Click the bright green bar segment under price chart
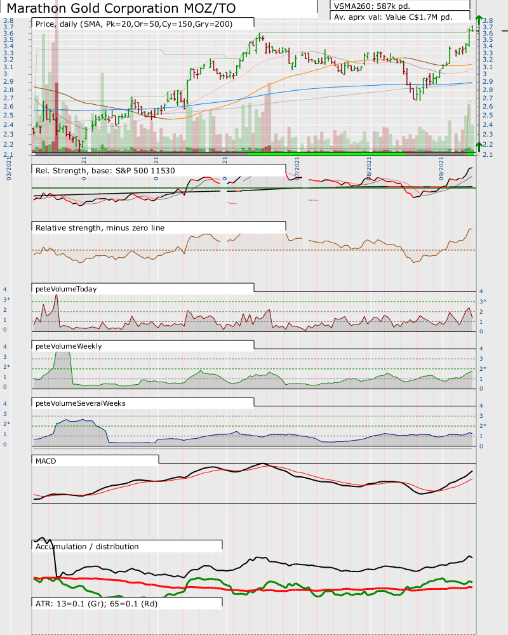508x635 pixels. [x=326, y=154]
